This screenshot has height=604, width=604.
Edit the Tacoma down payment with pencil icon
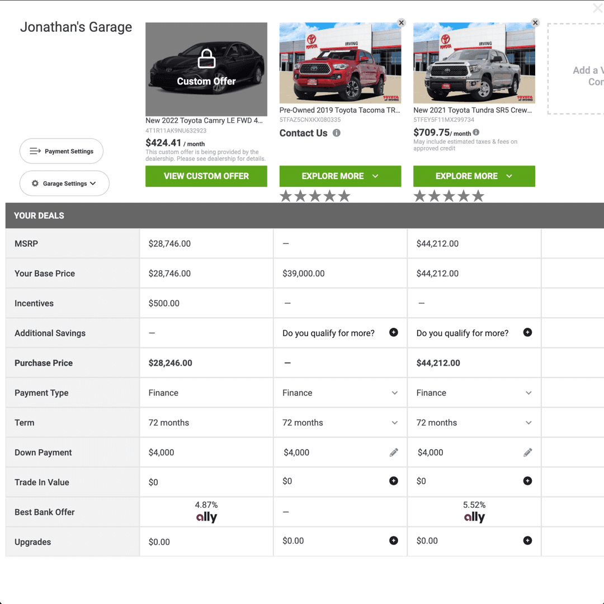tap(394, 452)
